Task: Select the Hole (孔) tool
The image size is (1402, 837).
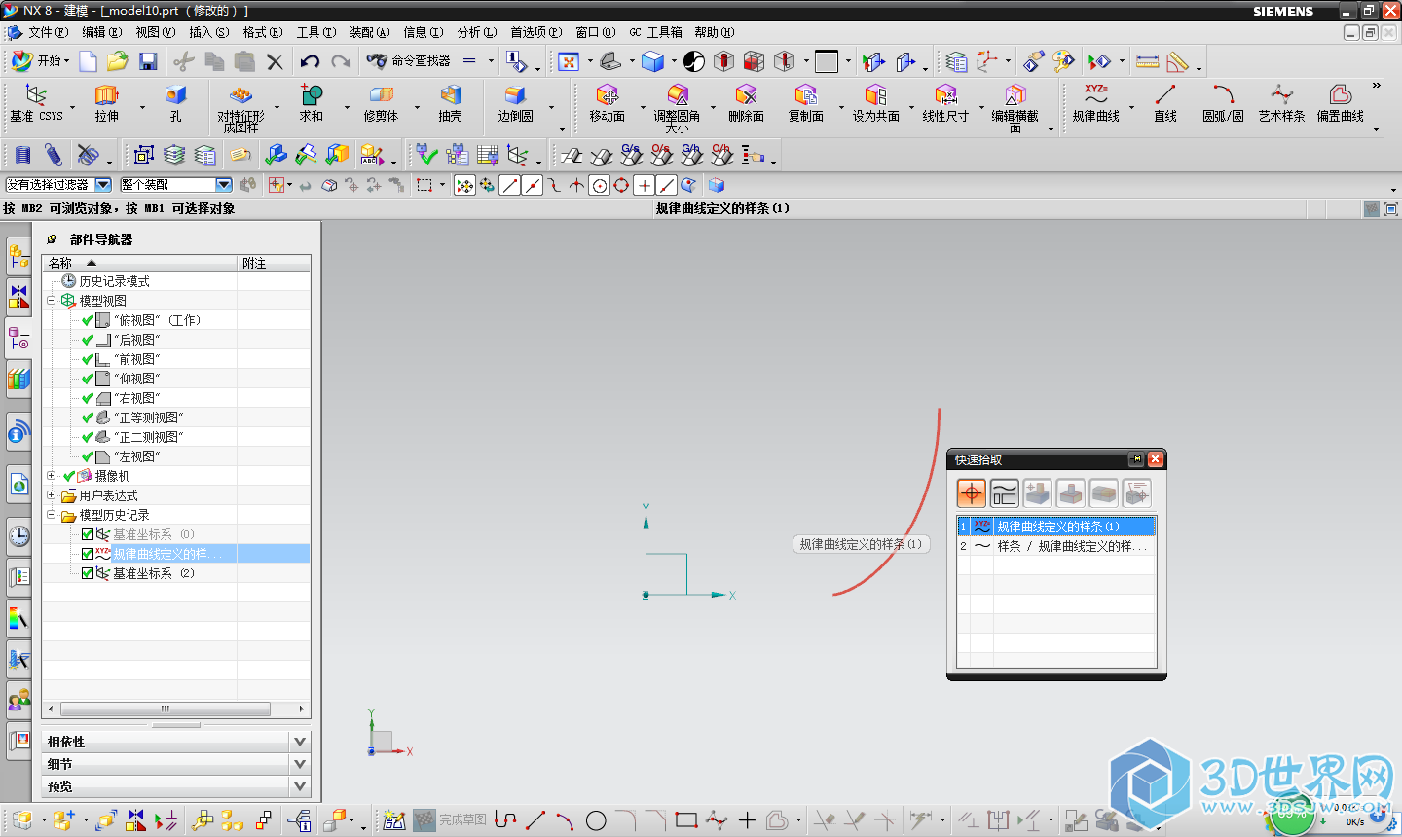Action: point(175,102)
